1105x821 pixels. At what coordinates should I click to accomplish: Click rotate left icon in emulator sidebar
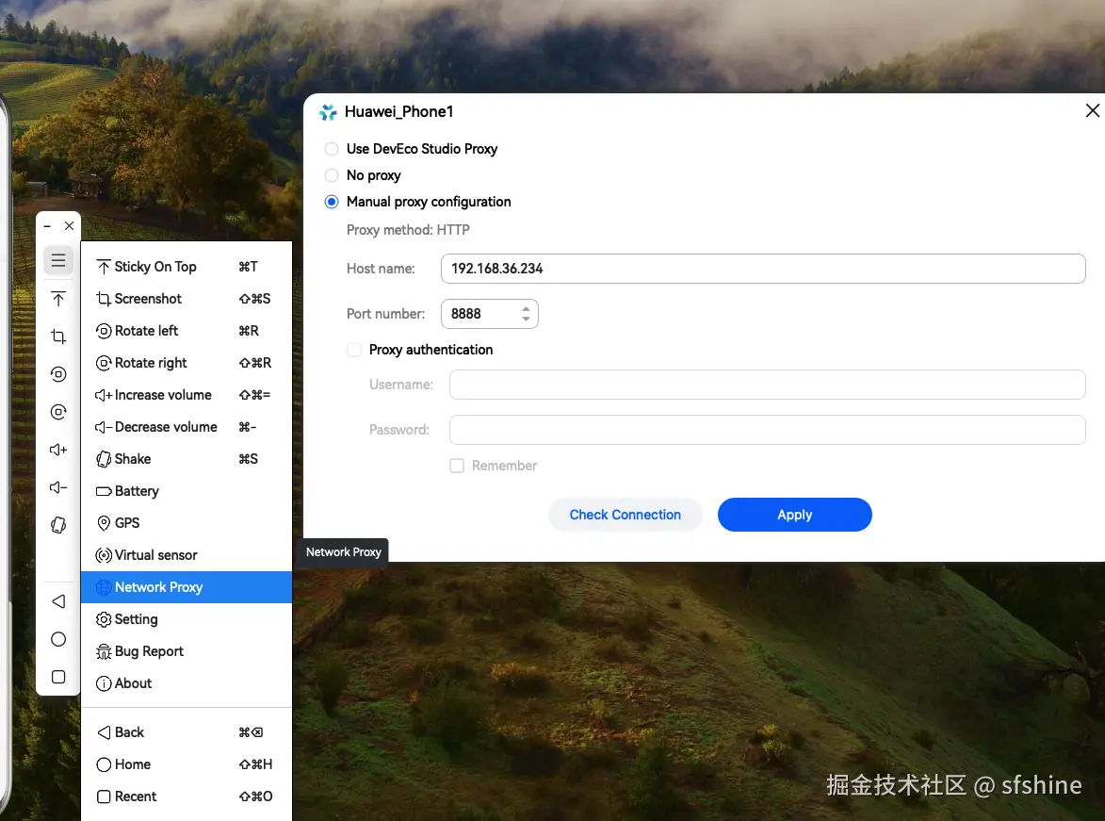(x=58, y=374)
